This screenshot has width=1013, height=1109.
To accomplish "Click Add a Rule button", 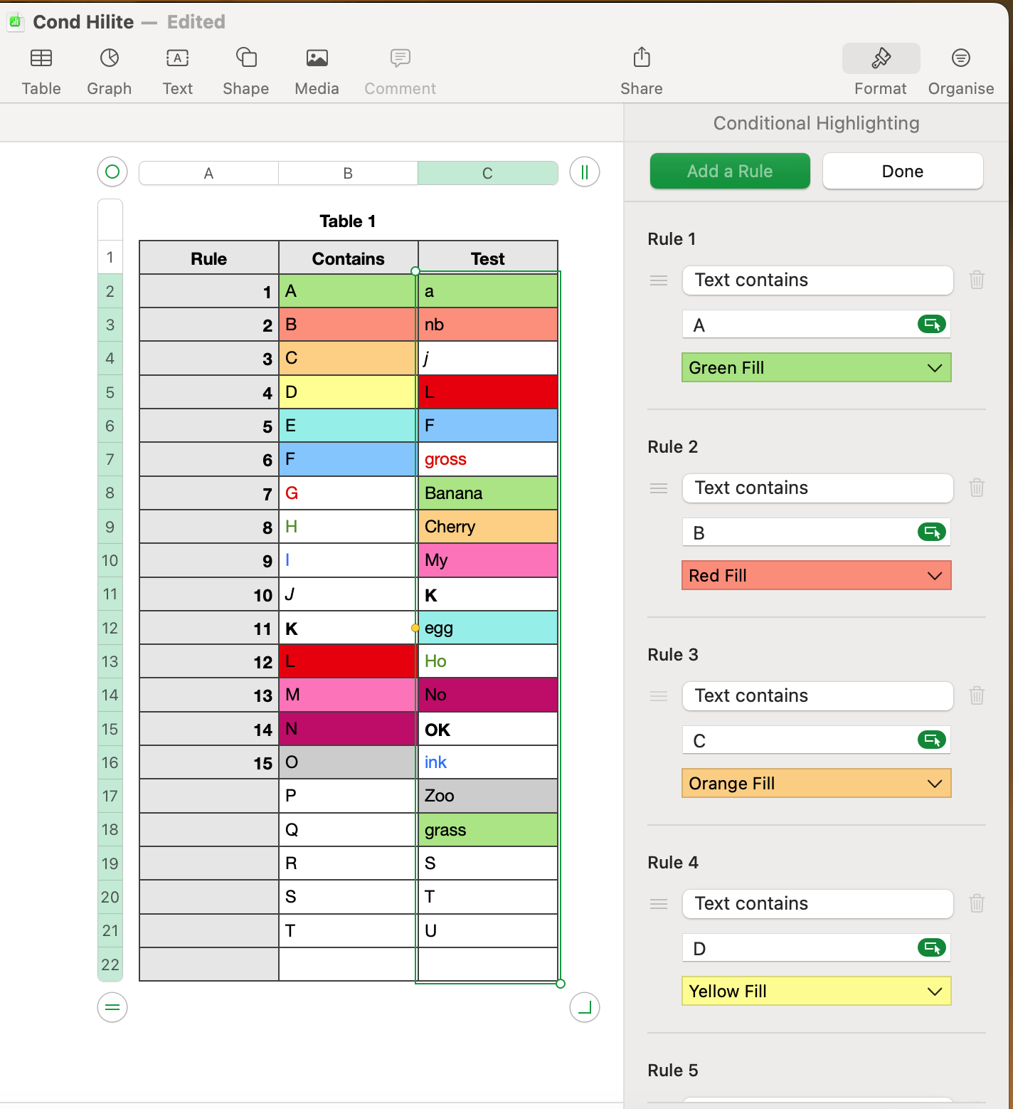I will point(730,171).
